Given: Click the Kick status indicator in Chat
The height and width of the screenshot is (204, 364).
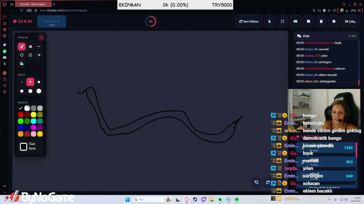Looking at the screenshot, I should [x=352, y=36].
